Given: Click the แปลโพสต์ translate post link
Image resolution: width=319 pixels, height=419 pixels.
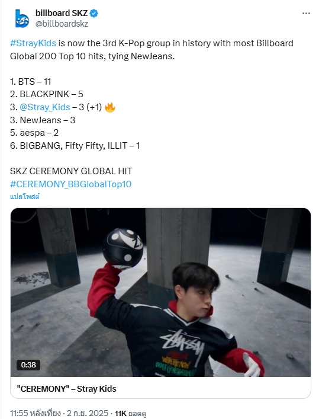Looking at the screenshot, I should click(25, 197).
